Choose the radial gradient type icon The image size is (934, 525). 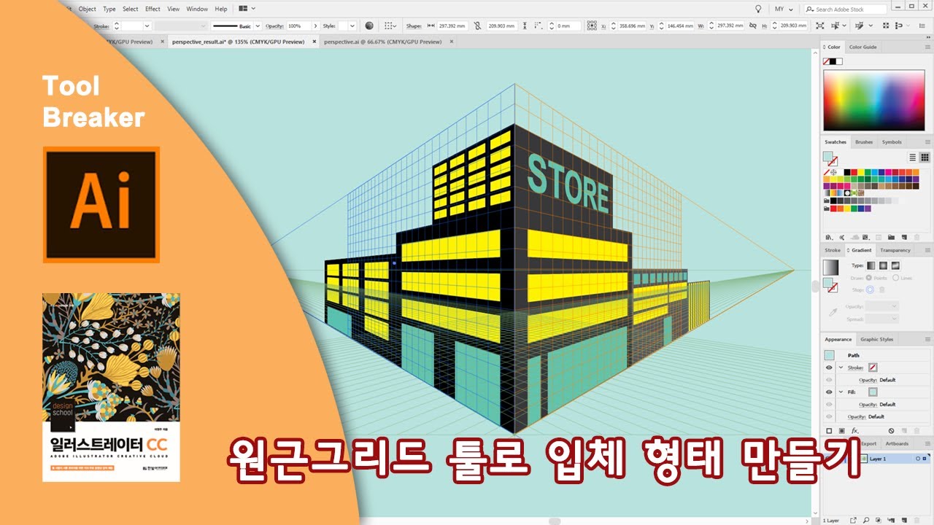[x=883, y=265]
